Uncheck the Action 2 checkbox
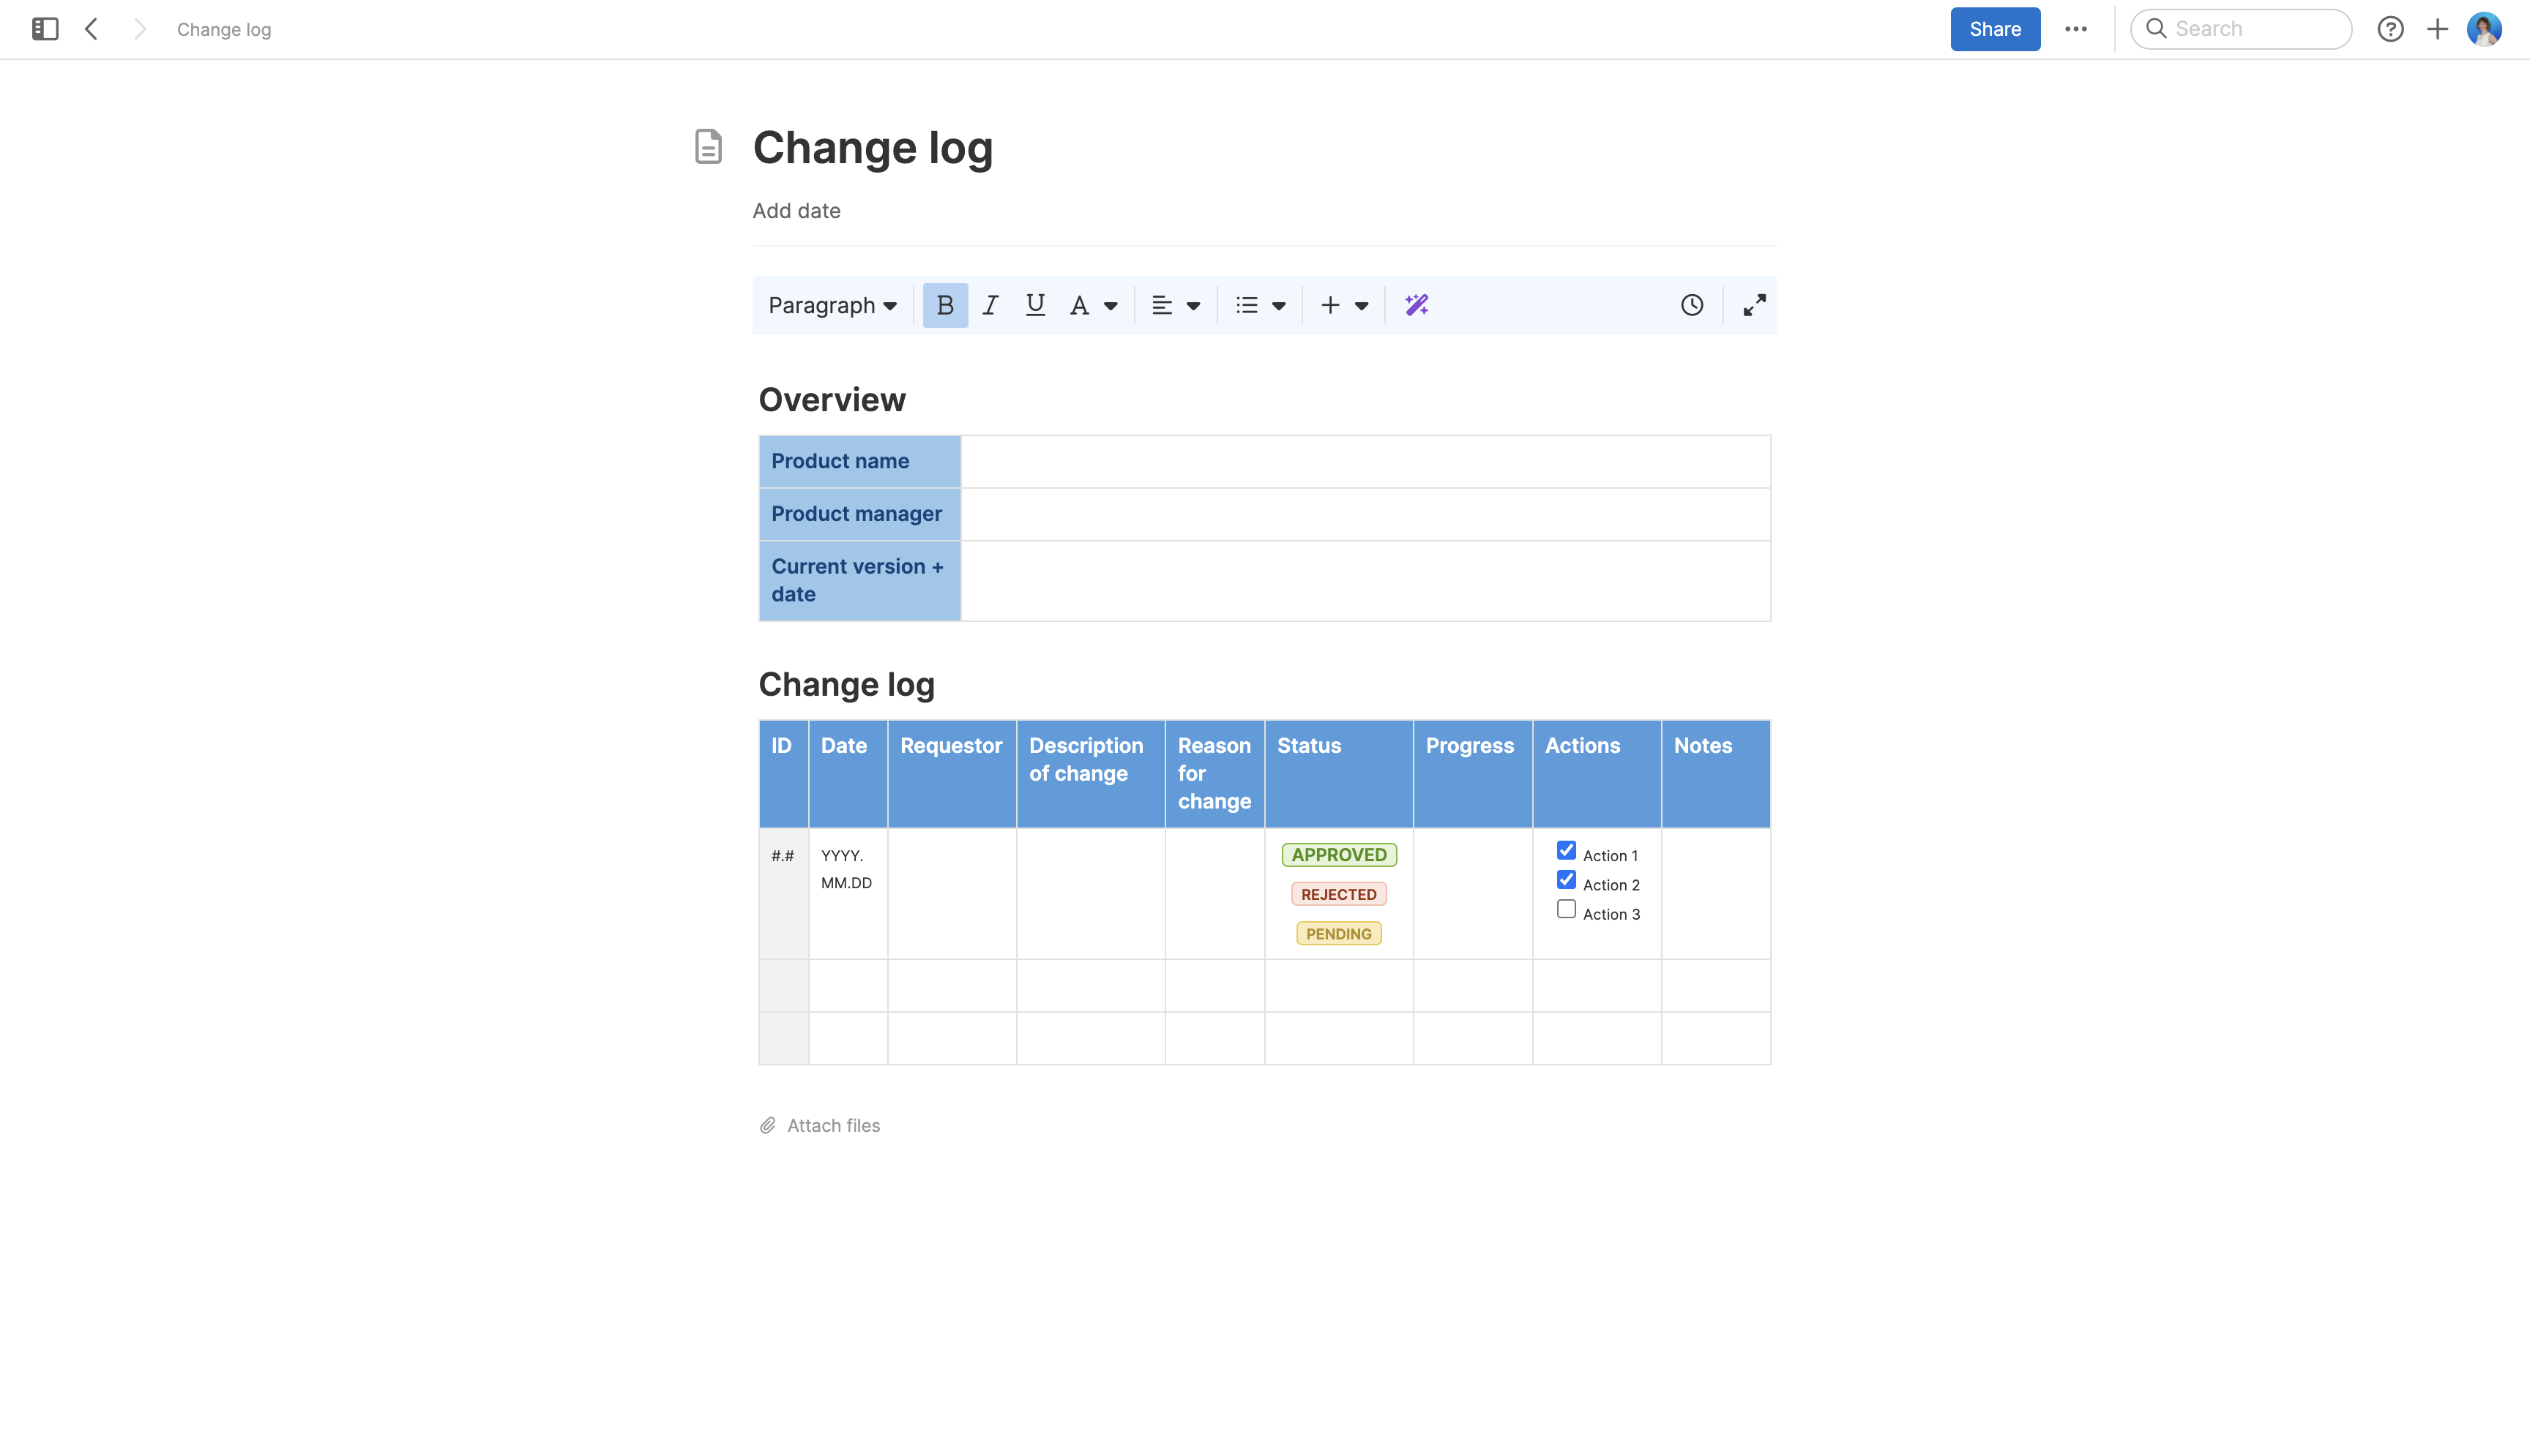This screenshot has width=2530, height=1456. [x=1567, y=879]
